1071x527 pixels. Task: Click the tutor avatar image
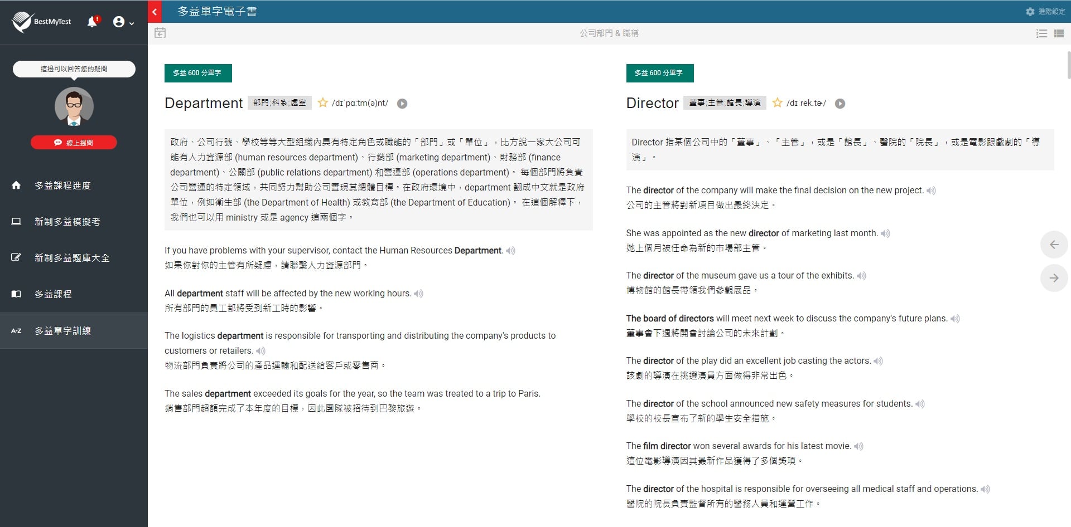point(74,106)
